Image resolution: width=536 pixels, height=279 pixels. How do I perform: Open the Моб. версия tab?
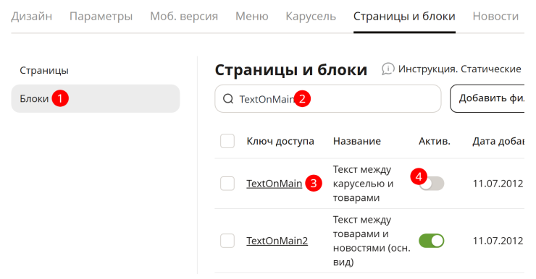pos(184,16)
